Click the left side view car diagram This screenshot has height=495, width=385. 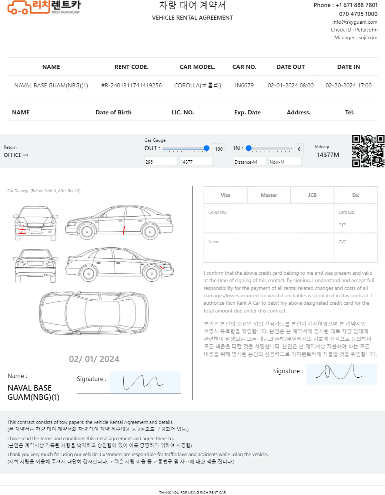click(x=119, y=264)
